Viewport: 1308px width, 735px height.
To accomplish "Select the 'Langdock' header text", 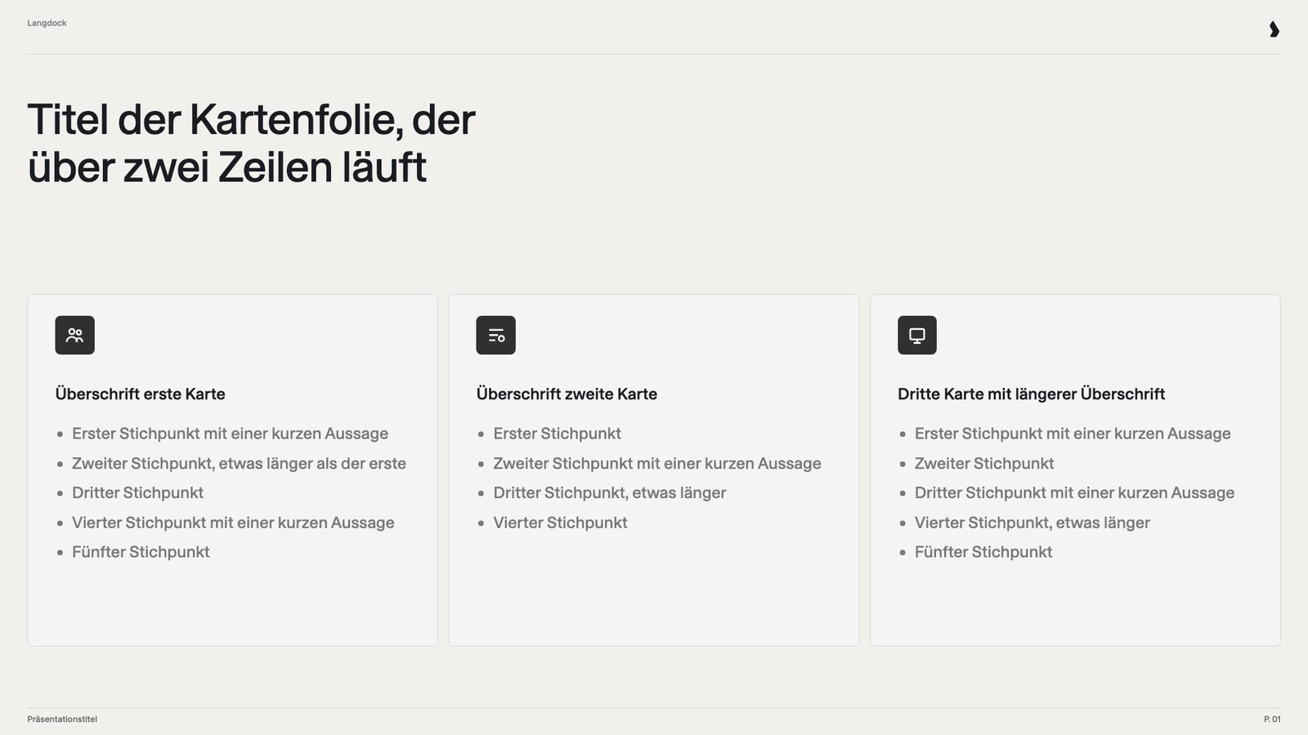I will (47, 23).
